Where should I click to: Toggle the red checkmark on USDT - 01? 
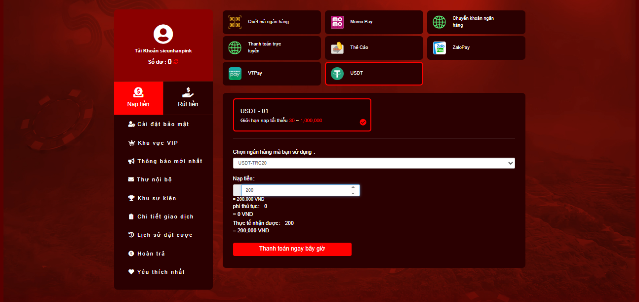pyautogui.click(x=363, y=122)
